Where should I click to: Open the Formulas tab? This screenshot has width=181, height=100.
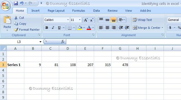[x=79, y=11]
